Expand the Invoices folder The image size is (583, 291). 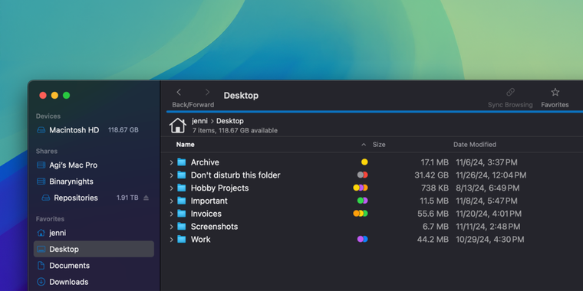pyautogui.click(x=171, y=214)
